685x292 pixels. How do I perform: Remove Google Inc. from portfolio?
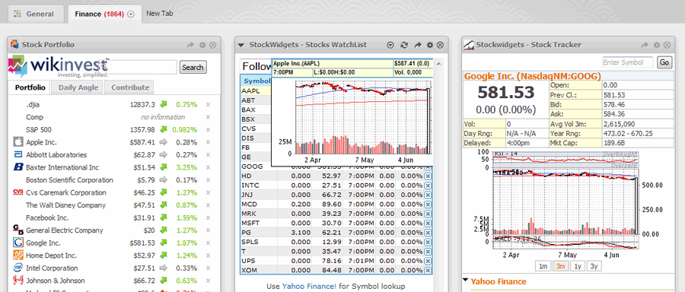click(208, 243)
